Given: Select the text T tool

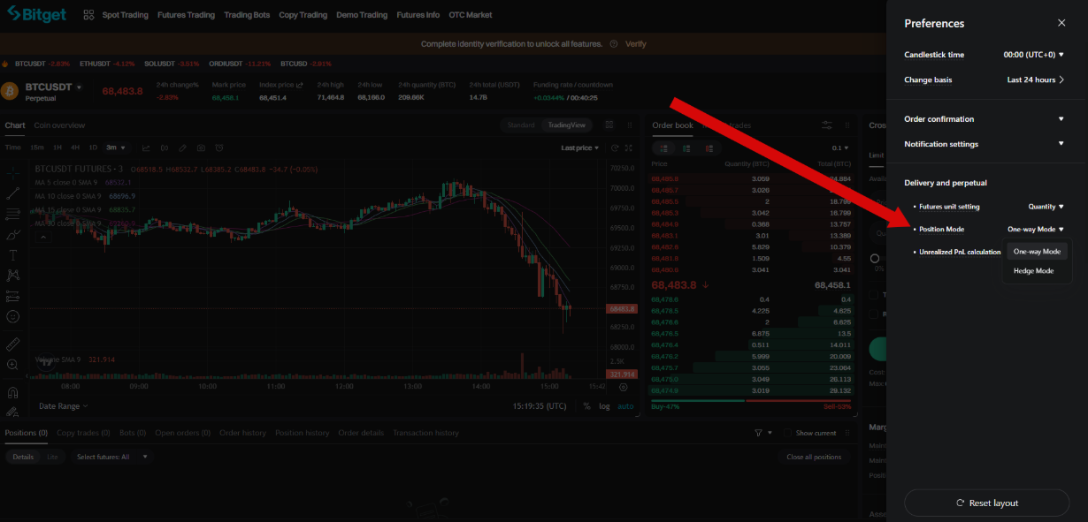Looking at the screenshot, I should [x=12, y=255].
